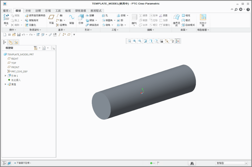Click the 元件介面 component interface icon

(203, 19)
